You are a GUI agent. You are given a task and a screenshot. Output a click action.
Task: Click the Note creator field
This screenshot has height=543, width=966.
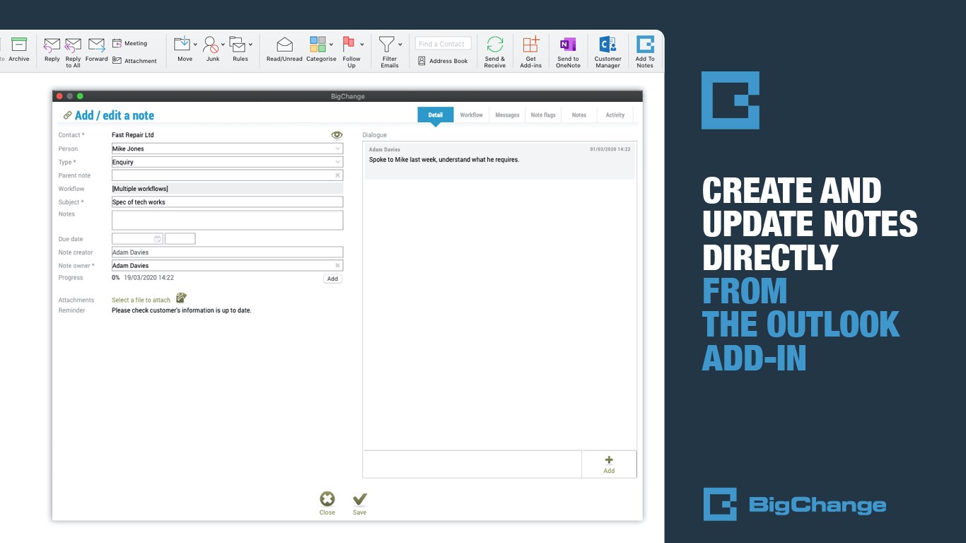point(227,252)
